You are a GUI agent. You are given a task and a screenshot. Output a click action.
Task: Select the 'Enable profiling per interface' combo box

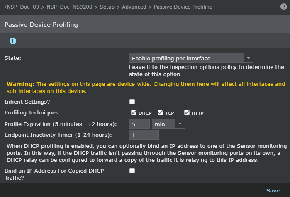(x=191, y=58)
